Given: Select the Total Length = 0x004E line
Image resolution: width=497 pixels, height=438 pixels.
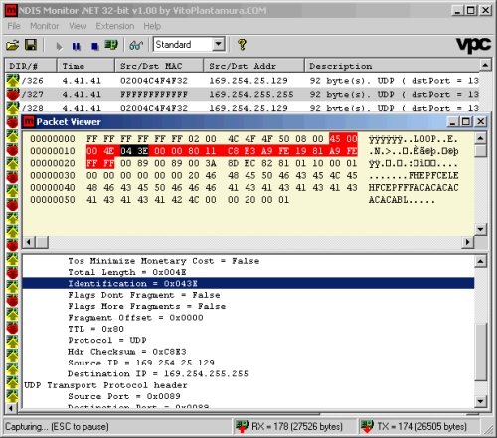Looking at the screenshot, I should click(127, 272).
